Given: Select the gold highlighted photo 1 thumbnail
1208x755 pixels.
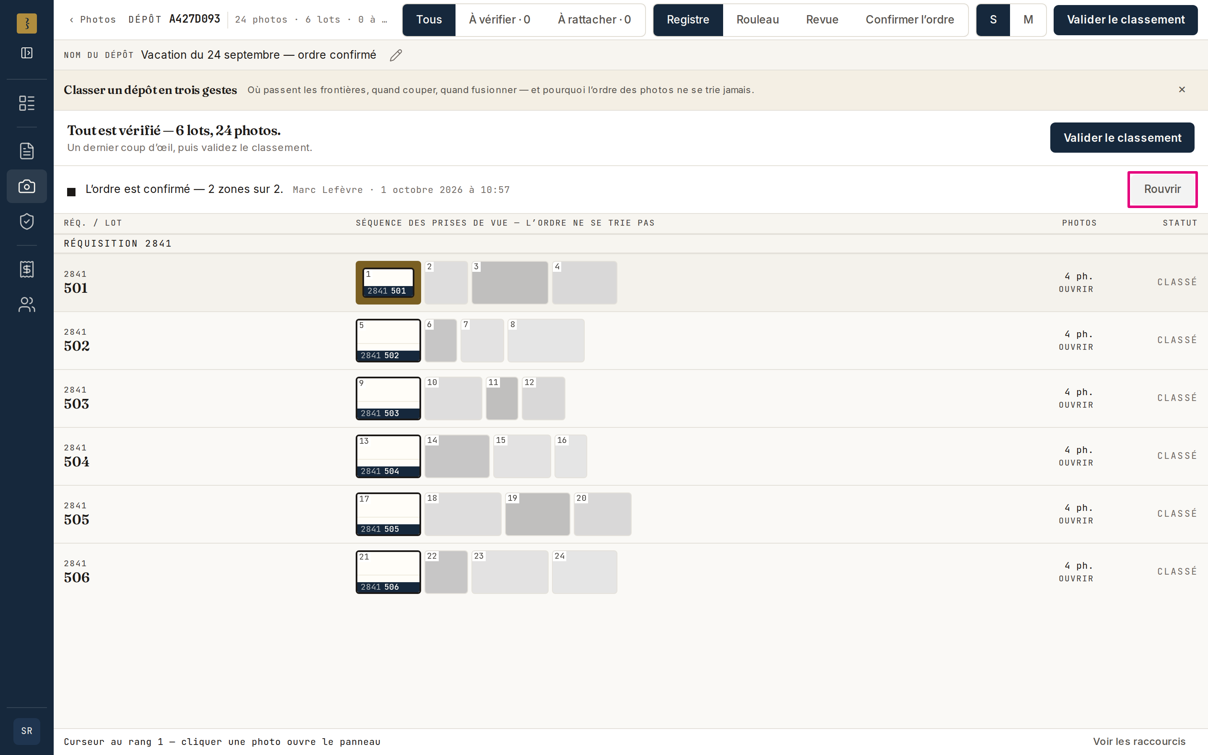Looking at the screenshot, I should 388,283.
